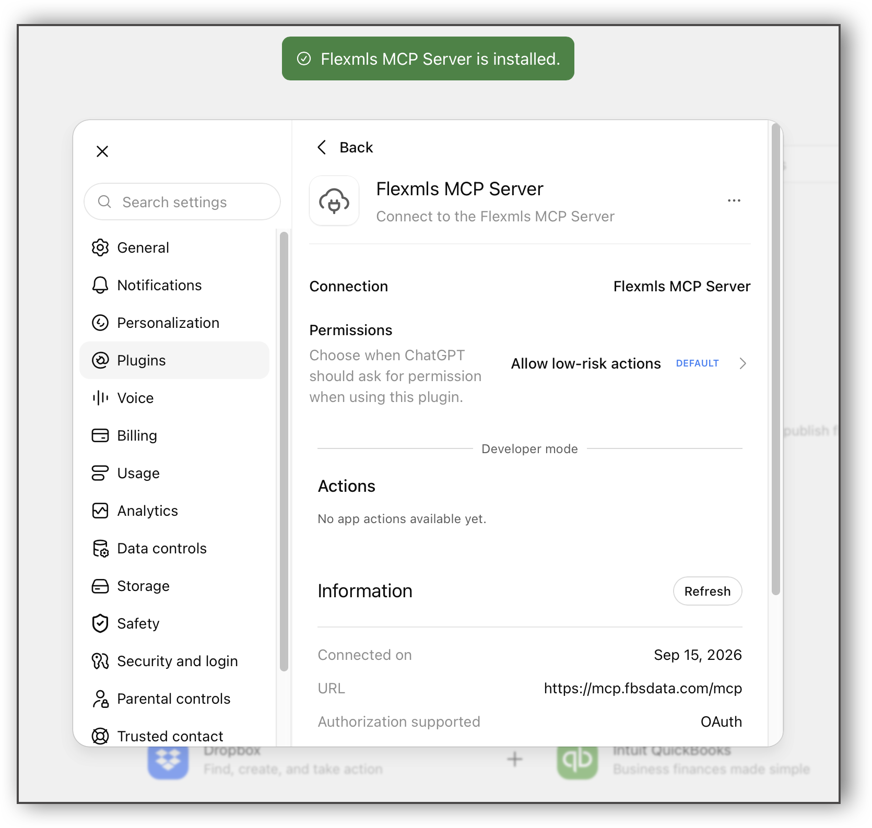Click the plus icon beside Dropbox in background
This screenshot has height=828, width=872.
tap(515, 759)
